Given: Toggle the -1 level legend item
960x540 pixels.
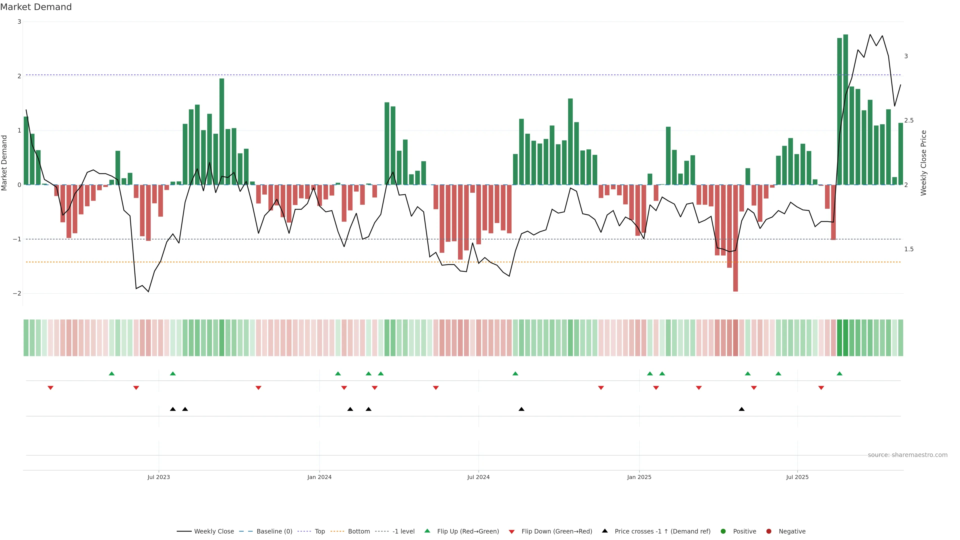Looking at the screenshot, I should 403,531.
